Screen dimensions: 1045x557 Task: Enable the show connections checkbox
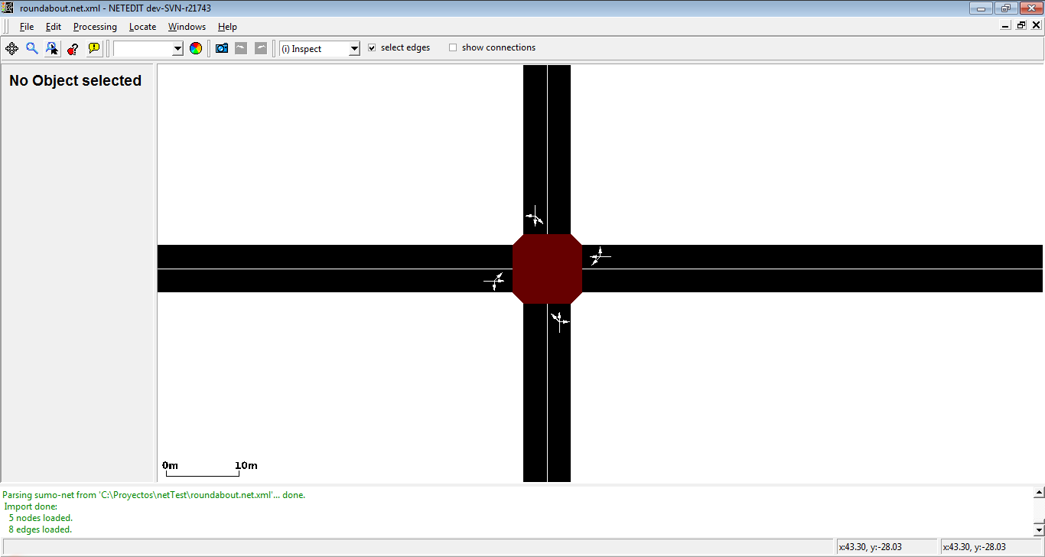453,47
